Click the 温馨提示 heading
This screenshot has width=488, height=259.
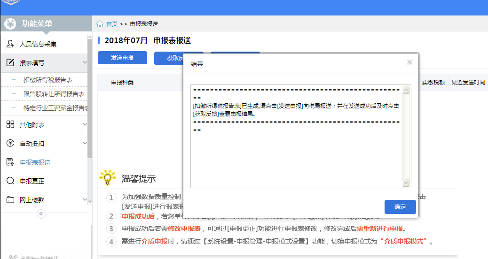point(139,179)
